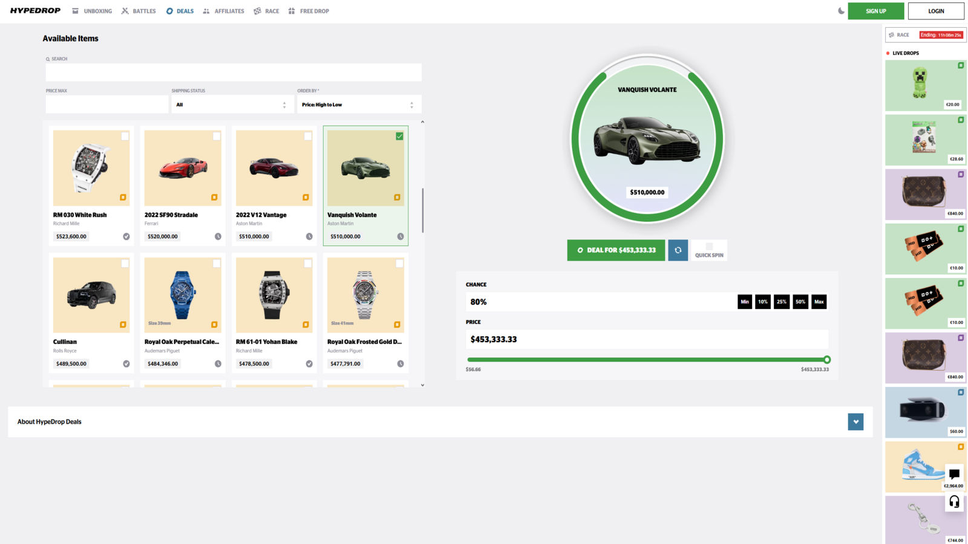Click the HypeDrop logo

tap(35, 11)
